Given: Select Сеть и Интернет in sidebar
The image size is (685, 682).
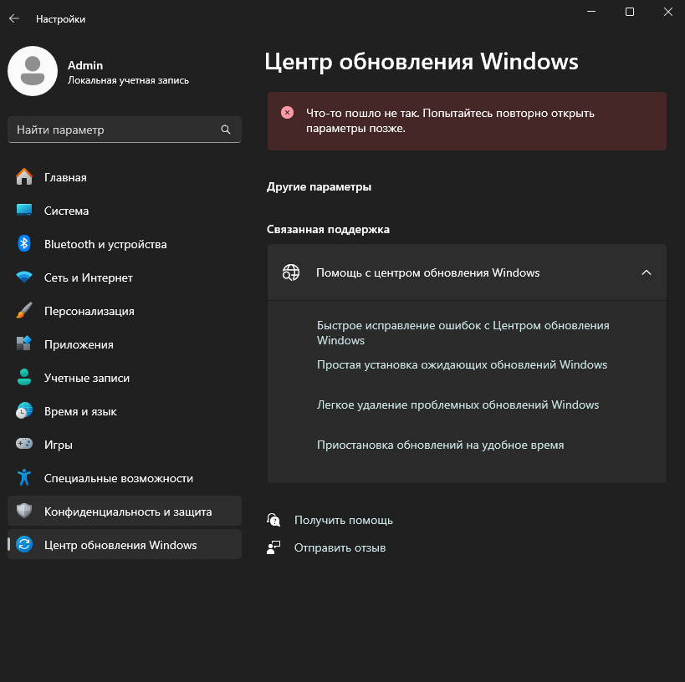Looking at the screenshot, I should click(x=125, y=277).
